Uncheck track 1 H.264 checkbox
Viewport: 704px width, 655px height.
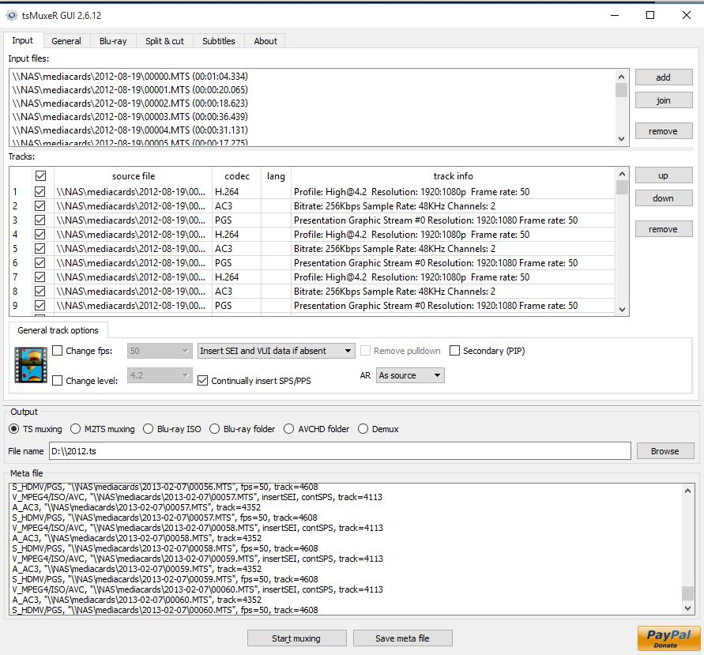pos(40,192)
